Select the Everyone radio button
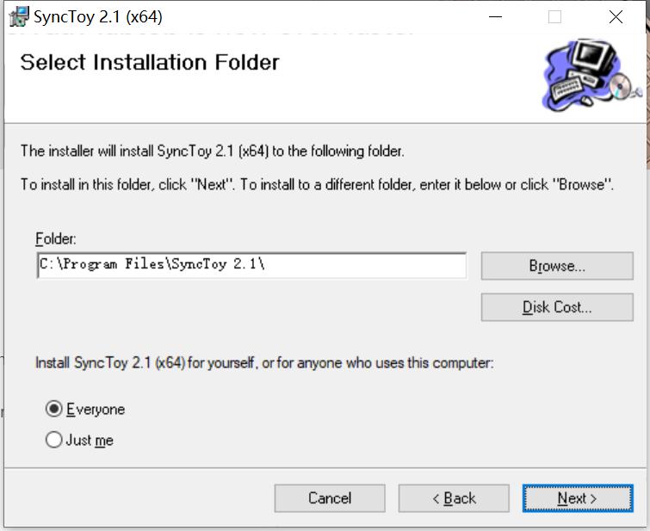Screen dimensions: 650x531 54,410
